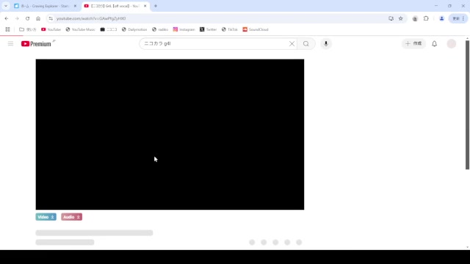Image resolution: width=470 pixels, height=264 pixels.
Task: Open the SoundCloud bookmark
Action: [256, 29]
